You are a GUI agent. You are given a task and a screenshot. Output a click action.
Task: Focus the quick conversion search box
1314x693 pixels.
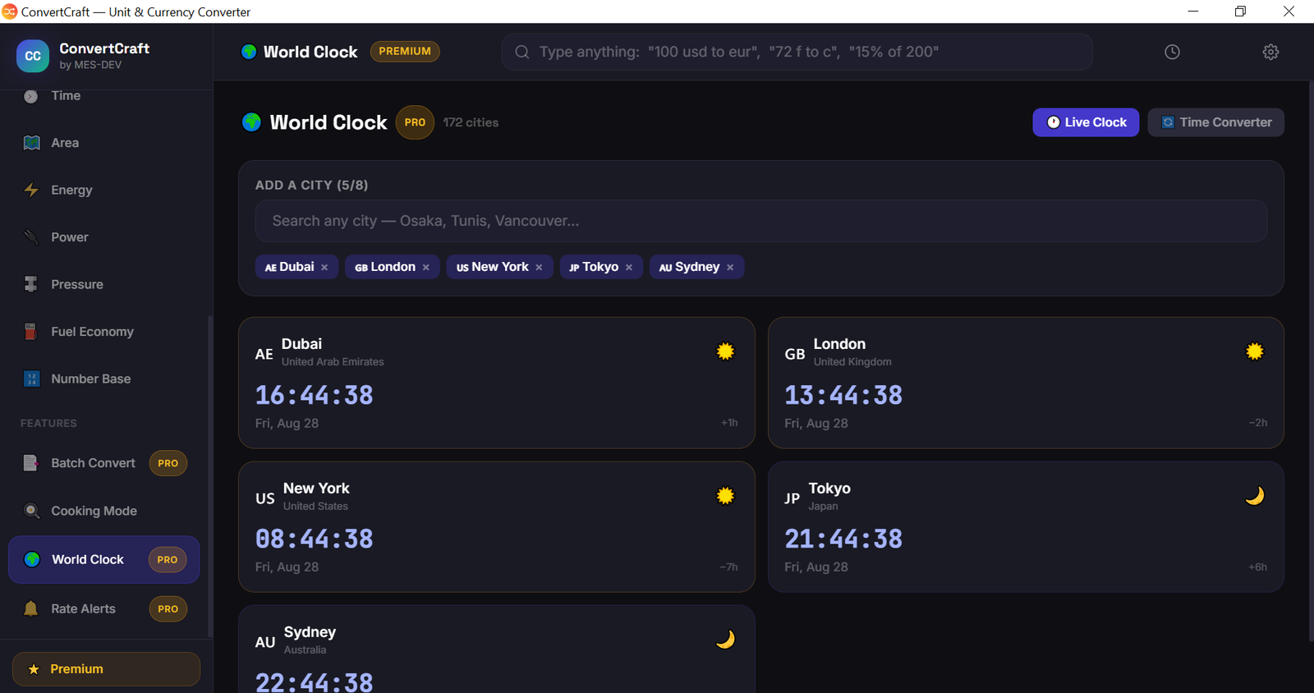tap(797, 52)
